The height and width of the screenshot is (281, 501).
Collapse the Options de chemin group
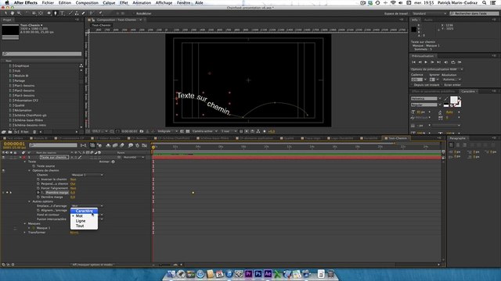coord(30,170)
